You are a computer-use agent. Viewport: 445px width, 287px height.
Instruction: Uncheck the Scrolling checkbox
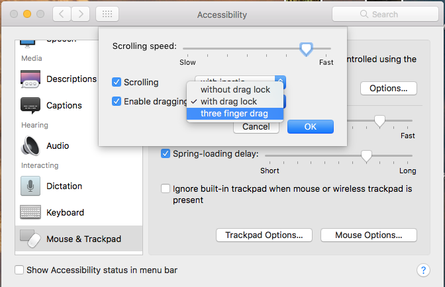coord(117,82)
